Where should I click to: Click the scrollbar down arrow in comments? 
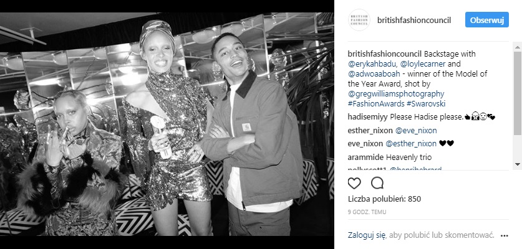coord(518,164)
